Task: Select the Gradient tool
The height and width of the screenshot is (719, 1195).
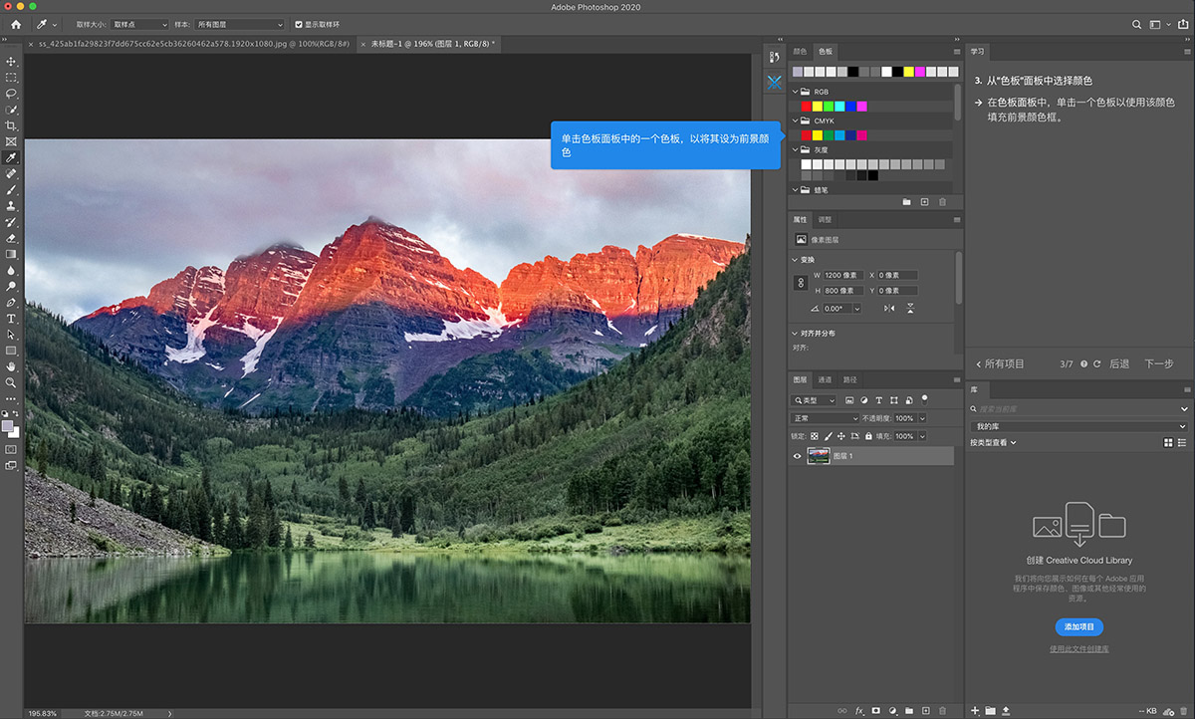Action: pos(11,254)
